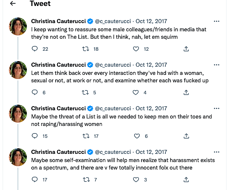Image resolution: width=228 pixels, height=190 pixels.
Task: Retweet the "self-examination" tweet
Action: pos(85,180)
